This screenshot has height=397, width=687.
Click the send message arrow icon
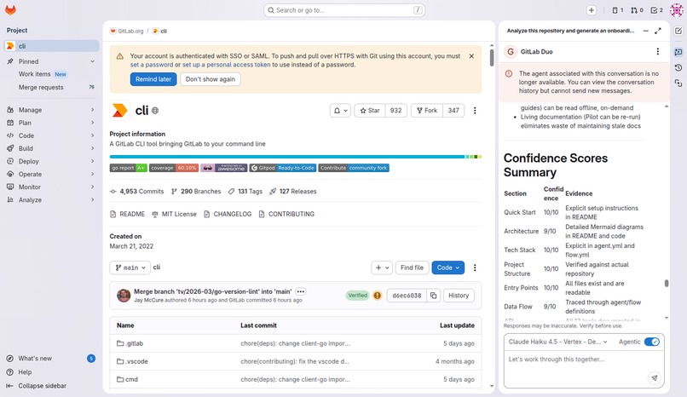[654, 377]
